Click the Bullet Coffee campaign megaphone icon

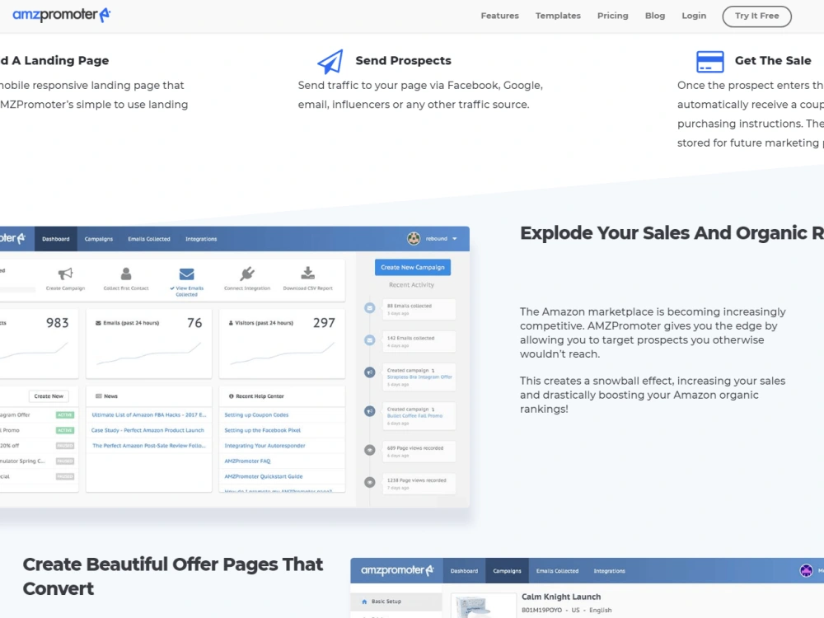370,411
